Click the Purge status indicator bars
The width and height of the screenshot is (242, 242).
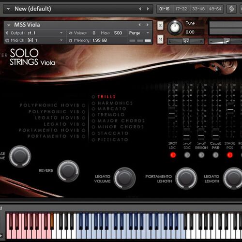[x=140, y=41]
